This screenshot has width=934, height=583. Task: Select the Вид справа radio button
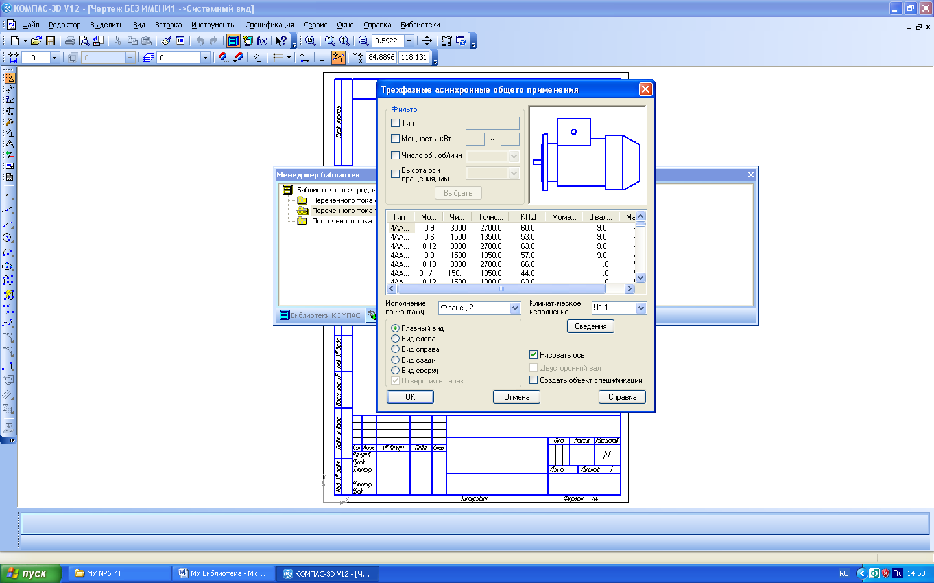coord(395,349)
